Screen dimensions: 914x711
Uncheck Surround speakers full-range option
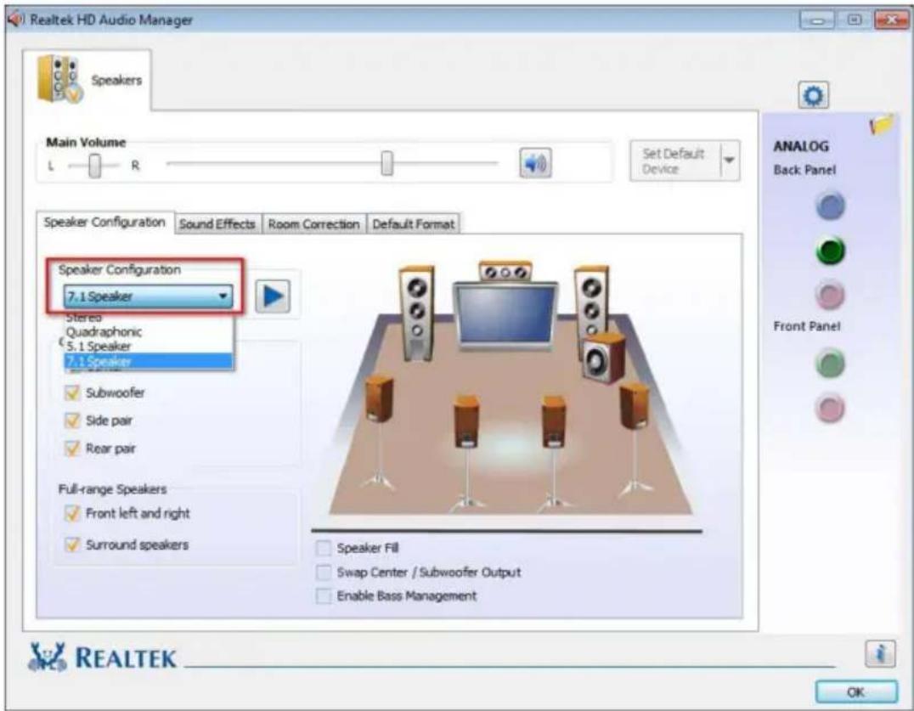click(72, 545)
